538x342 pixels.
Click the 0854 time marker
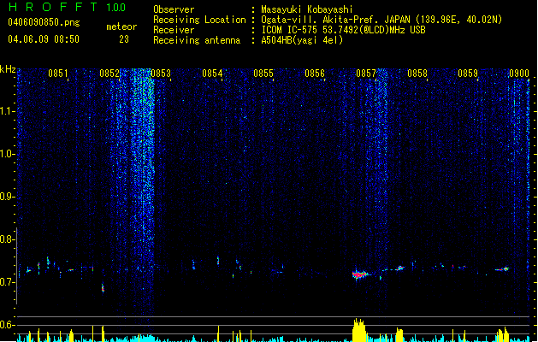(212, 74)
